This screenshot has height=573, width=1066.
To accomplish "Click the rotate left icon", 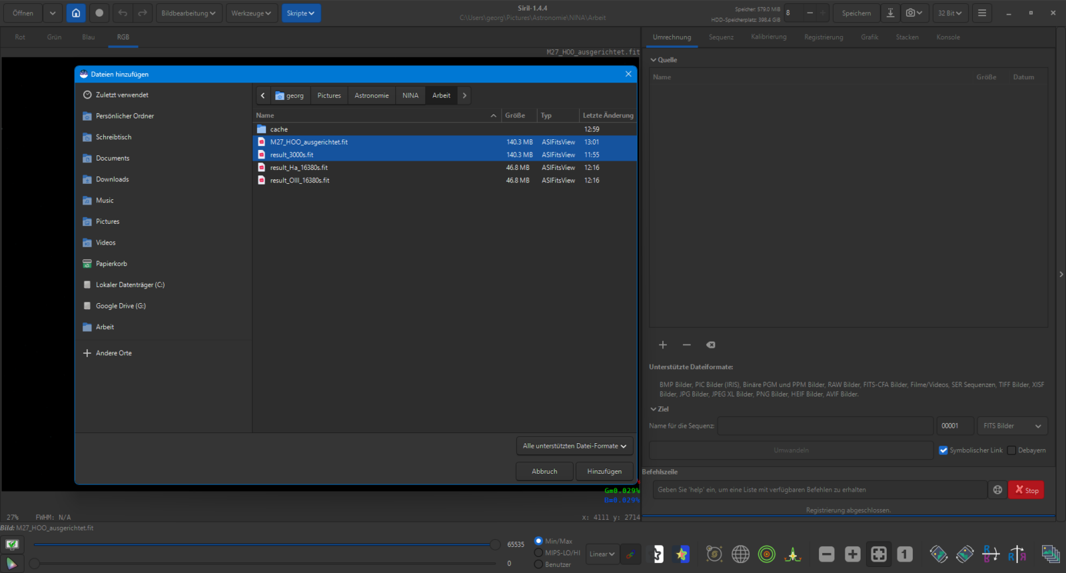I will click(x=939, y=554).
